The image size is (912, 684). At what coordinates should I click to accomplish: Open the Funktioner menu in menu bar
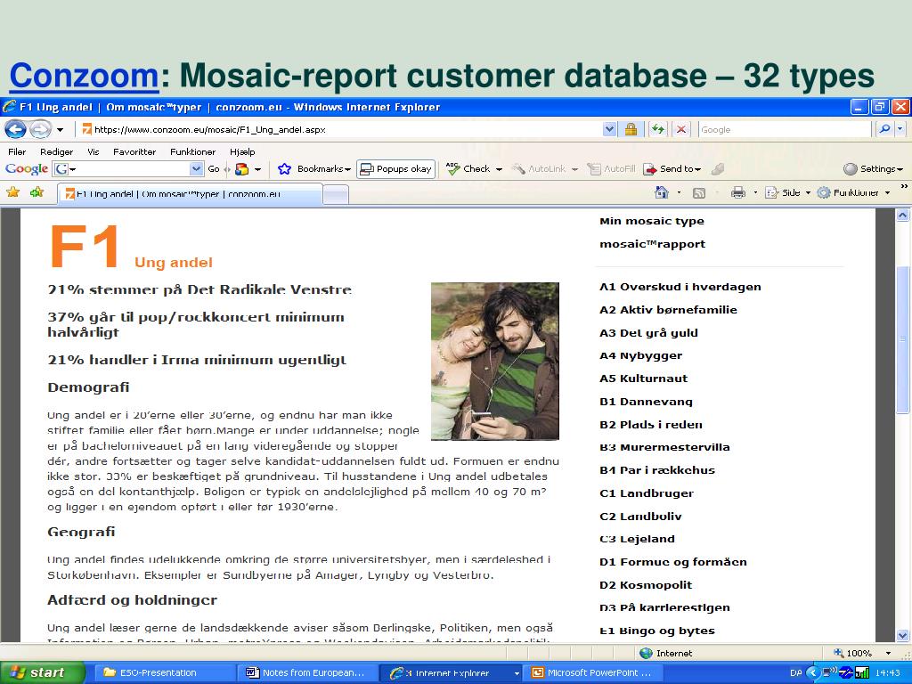(x=192, y=151)
